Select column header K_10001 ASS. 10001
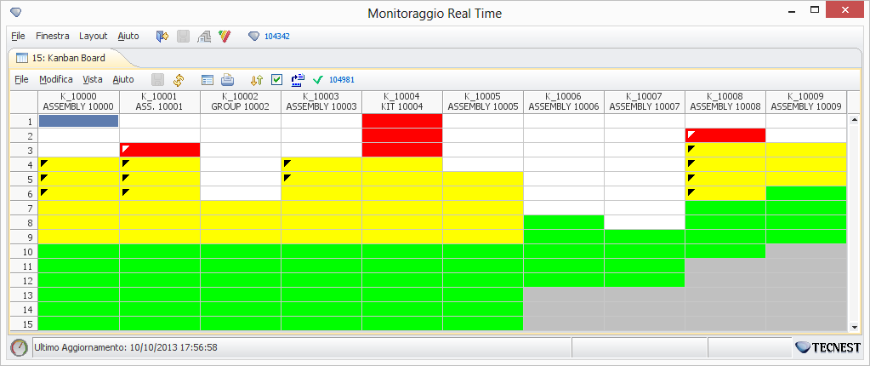Viewport: 870px width, 366px height. 160,101
